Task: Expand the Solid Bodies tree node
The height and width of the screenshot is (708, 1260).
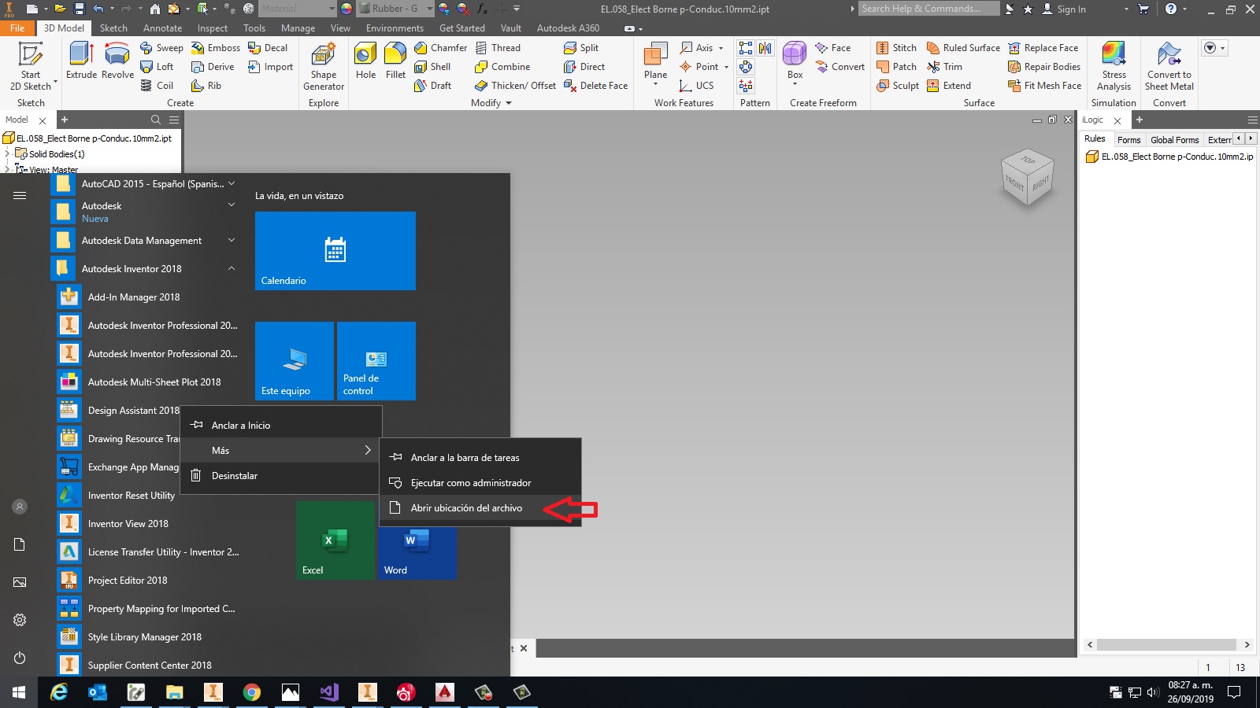Action: pos(6,154)
